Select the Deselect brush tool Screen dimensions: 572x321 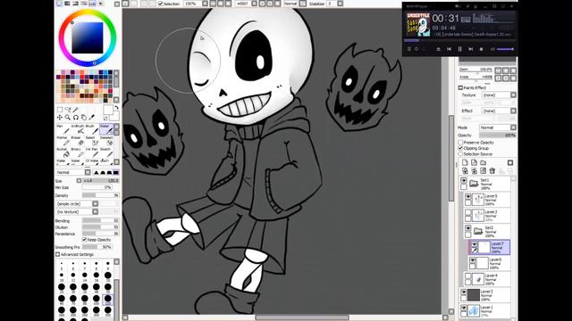[106, 141]
